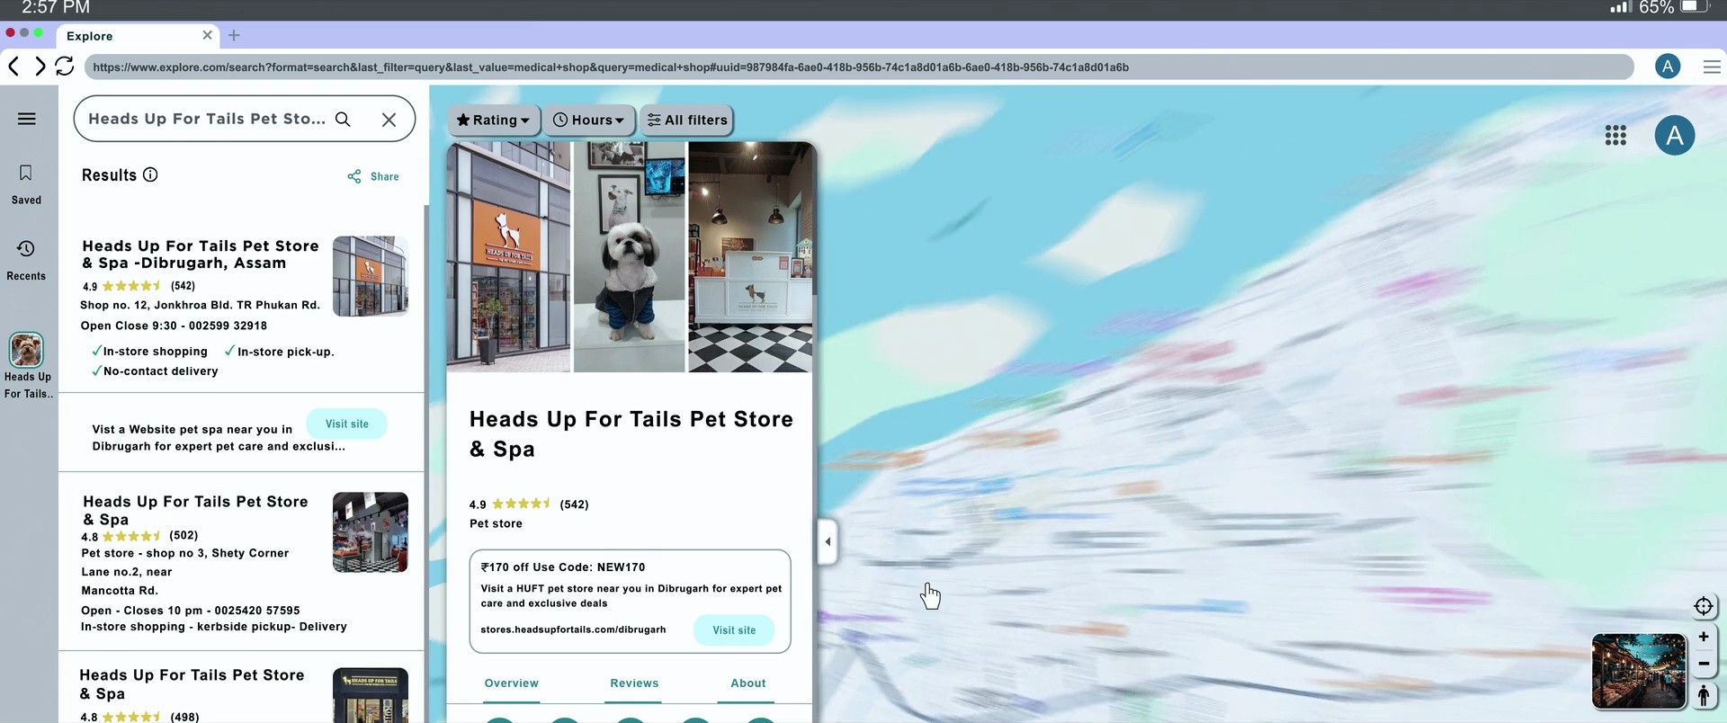Click the browser address bar
Viewport: 1727px width, 723px height.
[x=859, y=67]
